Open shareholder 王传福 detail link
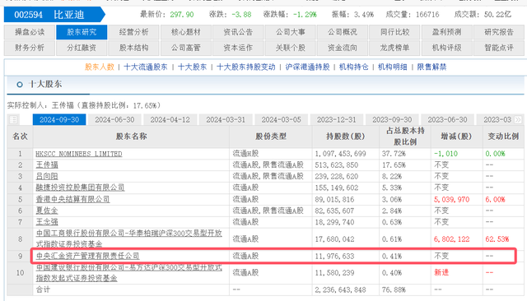The width and height of the screenshot is (527, 301). click(47, 164)
